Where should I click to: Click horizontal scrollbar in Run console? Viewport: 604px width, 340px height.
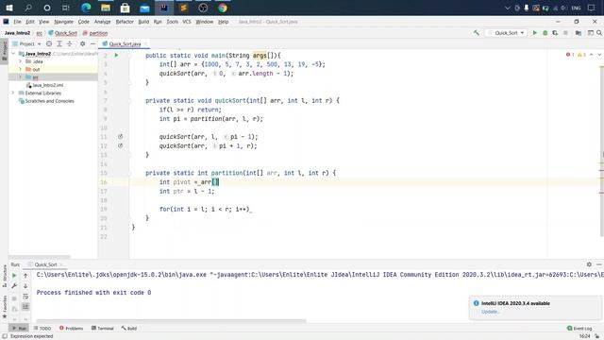(172, 320)
